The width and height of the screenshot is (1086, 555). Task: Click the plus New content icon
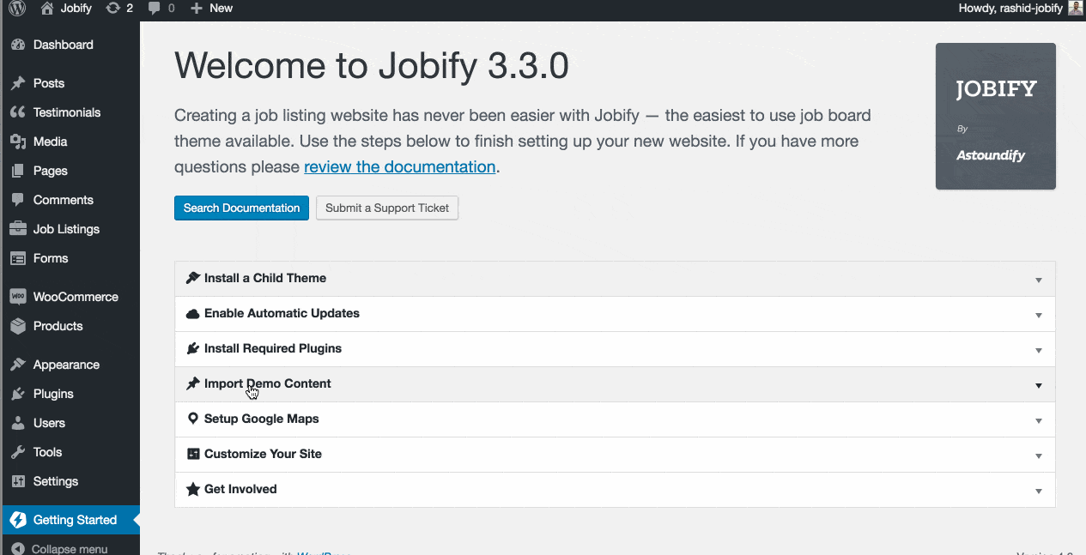[x=197, y=8]
